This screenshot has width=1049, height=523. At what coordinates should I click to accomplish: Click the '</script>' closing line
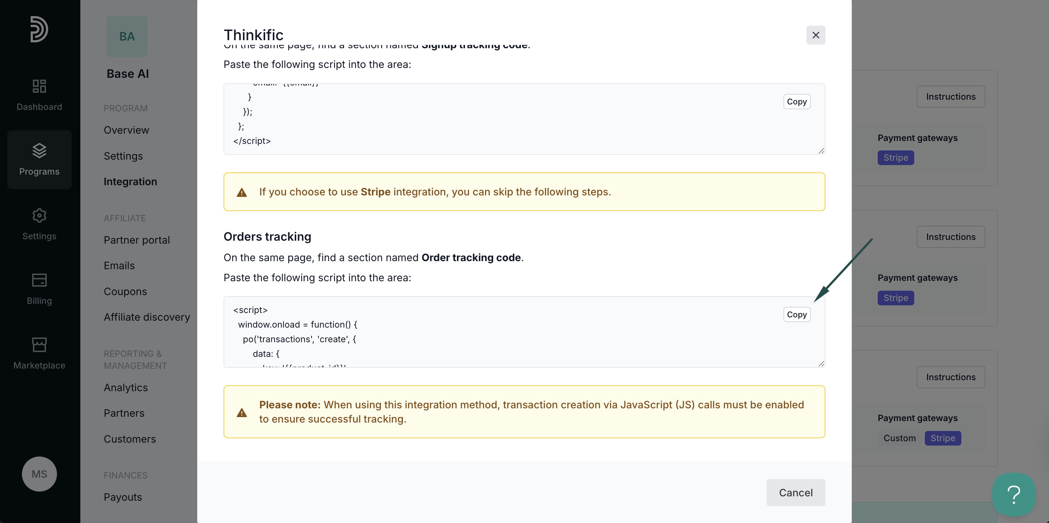click(252, 141)
